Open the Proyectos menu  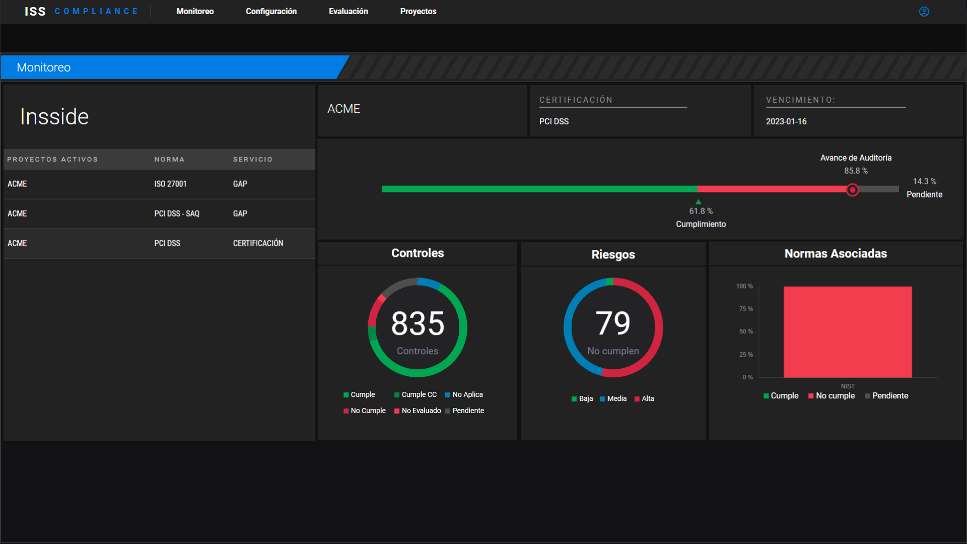[418, 12]
